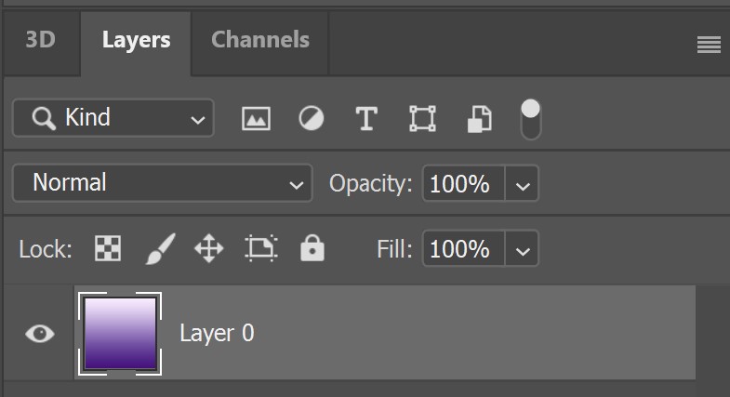Expand the Opacity slider arrow
This screenshot has width=730, height=397.
pos(523,184)
